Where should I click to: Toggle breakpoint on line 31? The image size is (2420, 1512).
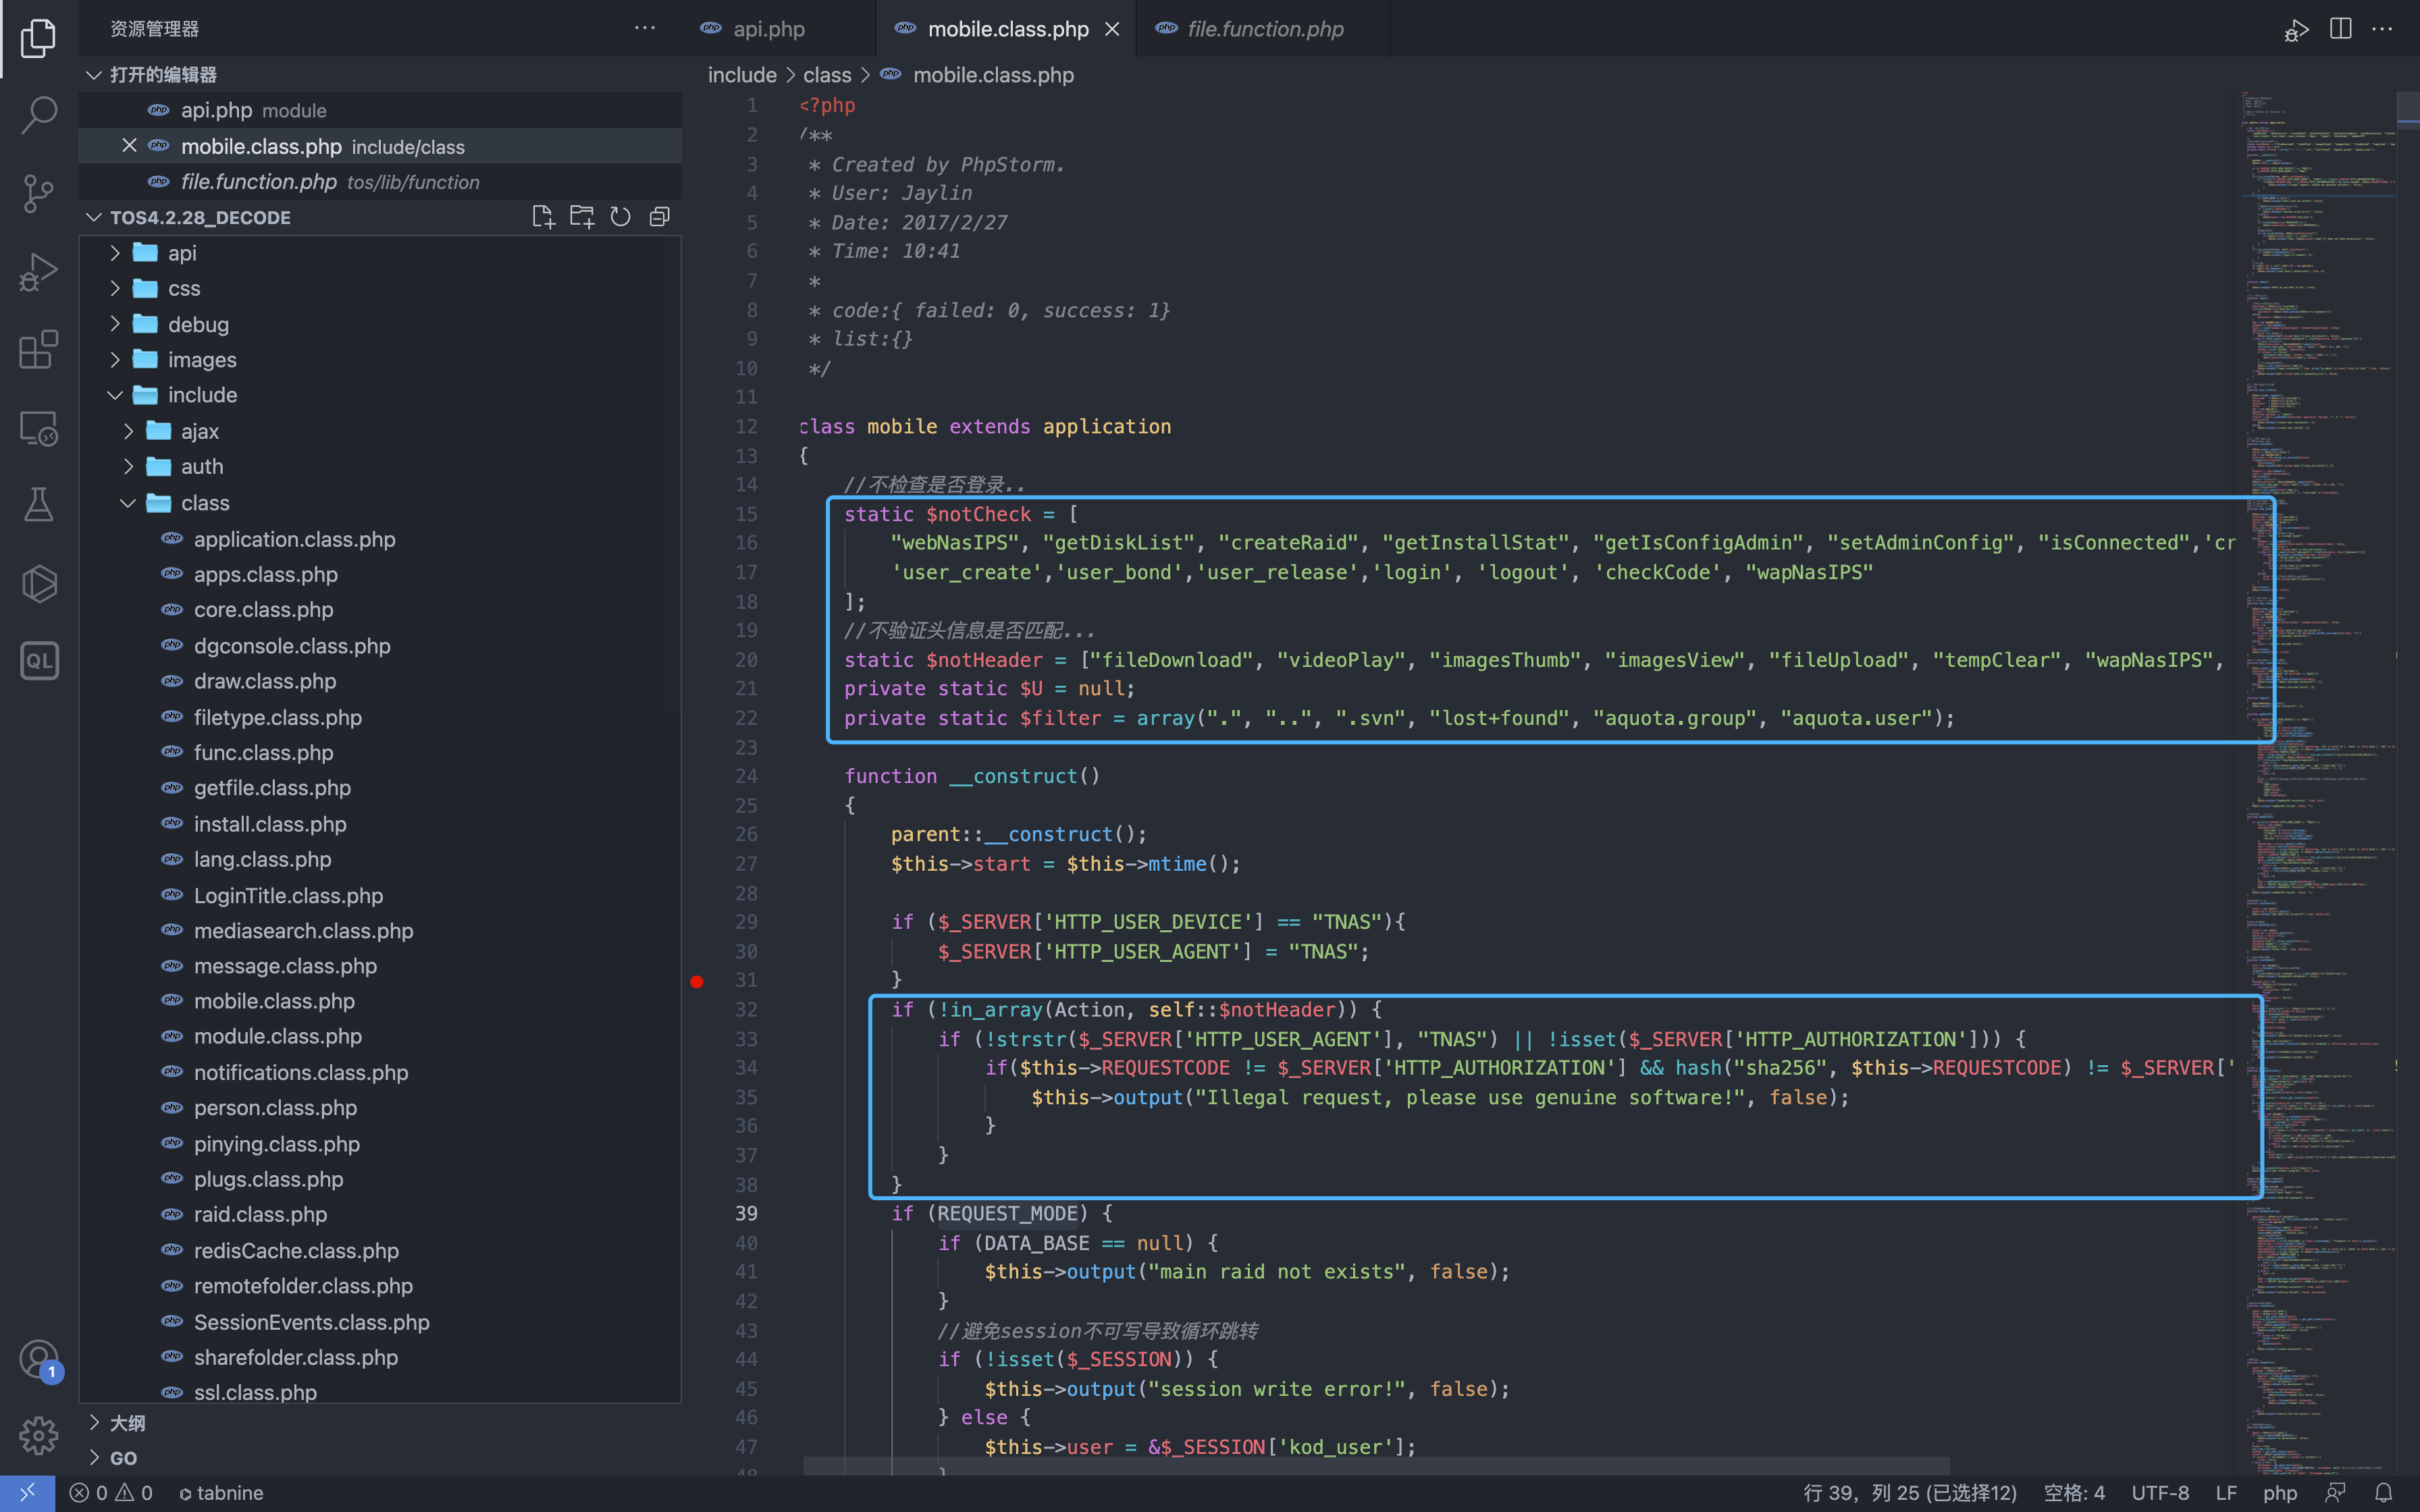tap(697, 981)
